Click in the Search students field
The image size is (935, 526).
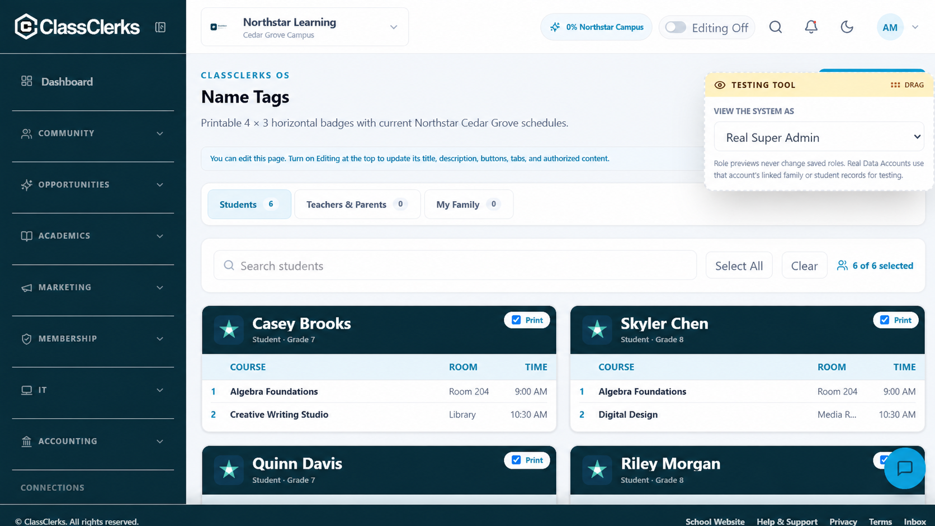pyautogui.click(x=455, y=266)
